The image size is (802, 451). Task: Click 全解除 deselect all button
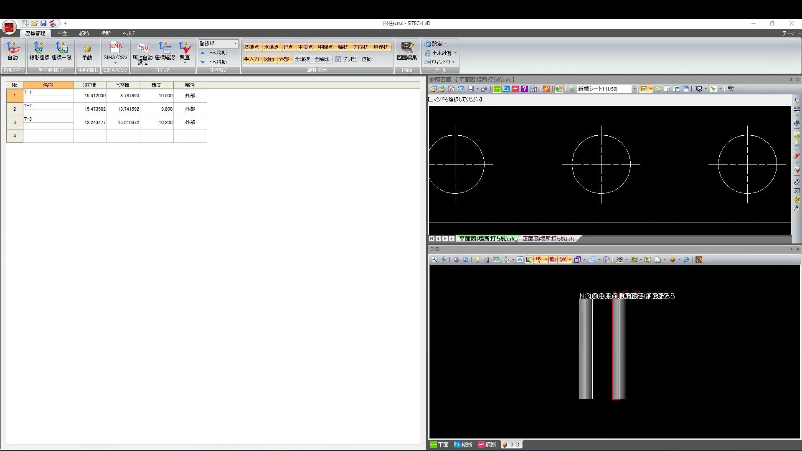pyautogui.click(x=322, y=59)
